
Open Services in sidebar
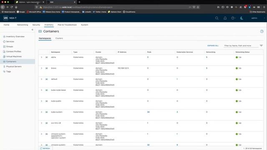pyautogui.click(x=10, y=42)
